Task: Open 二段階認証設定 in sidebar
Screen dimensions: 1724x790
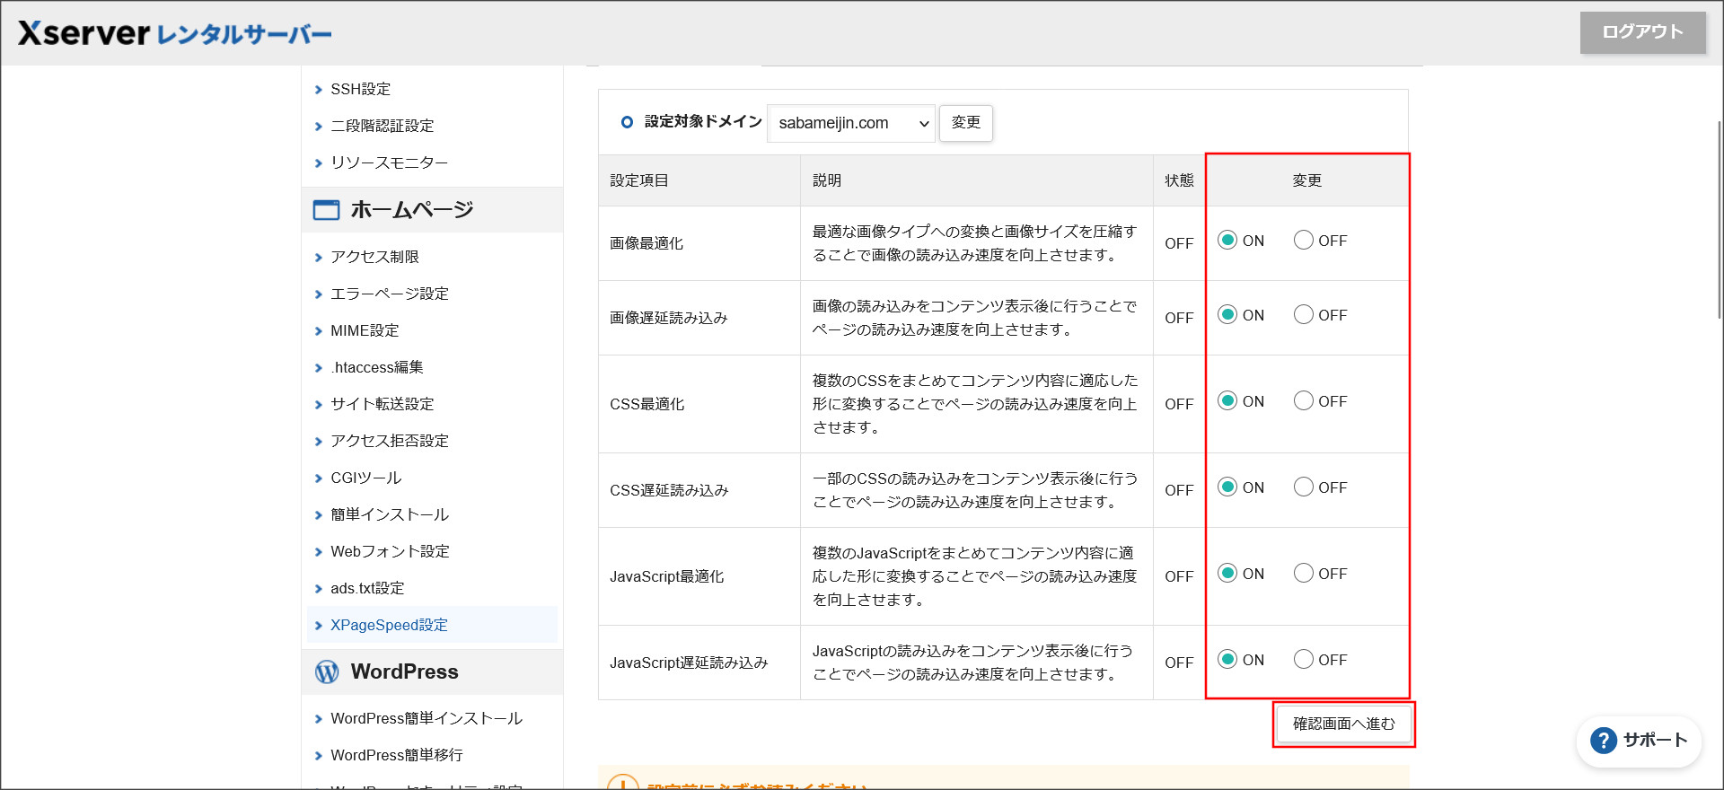Action: pos(383,127)
